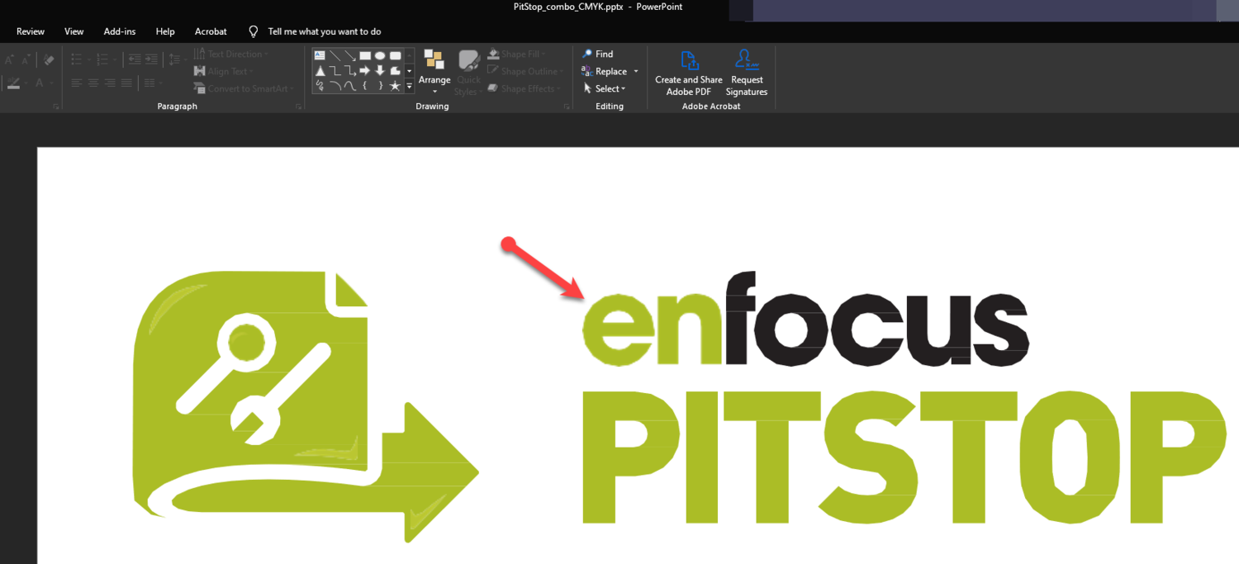Open the Columns dropdown
This screenshot has width=1239, height=564.
tap(153, 83)
